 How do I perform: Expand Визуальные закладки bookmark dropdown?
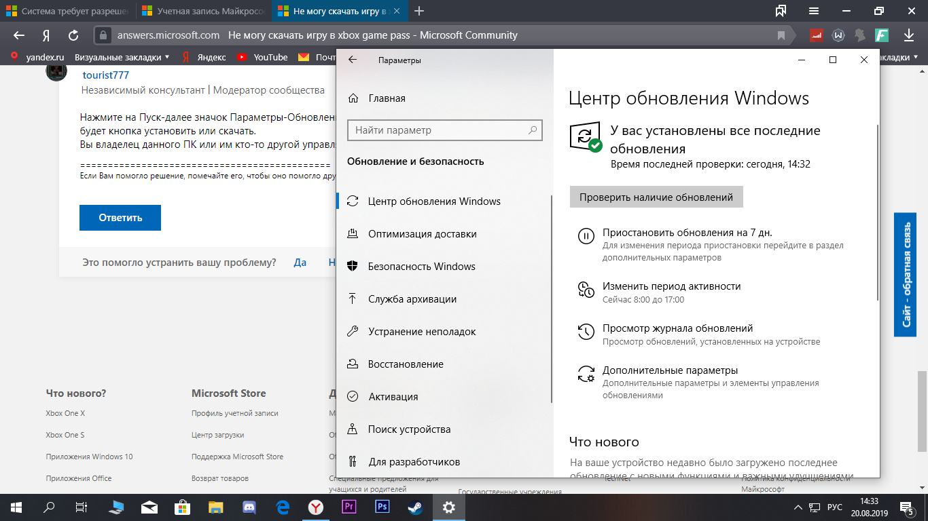click(122, 58)
